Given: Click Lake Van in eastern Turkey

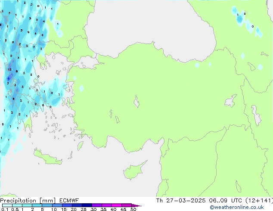Looking at the screenshot, I should point(231,101).
